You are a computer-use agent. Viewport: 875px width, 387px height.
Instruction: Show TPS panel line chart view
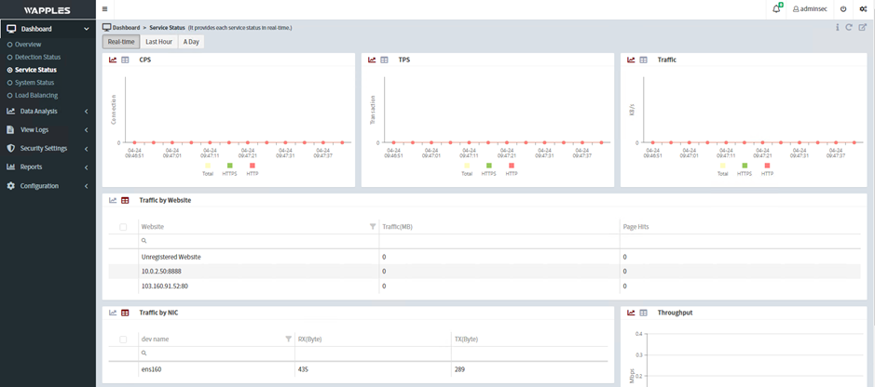coord(372,60)
